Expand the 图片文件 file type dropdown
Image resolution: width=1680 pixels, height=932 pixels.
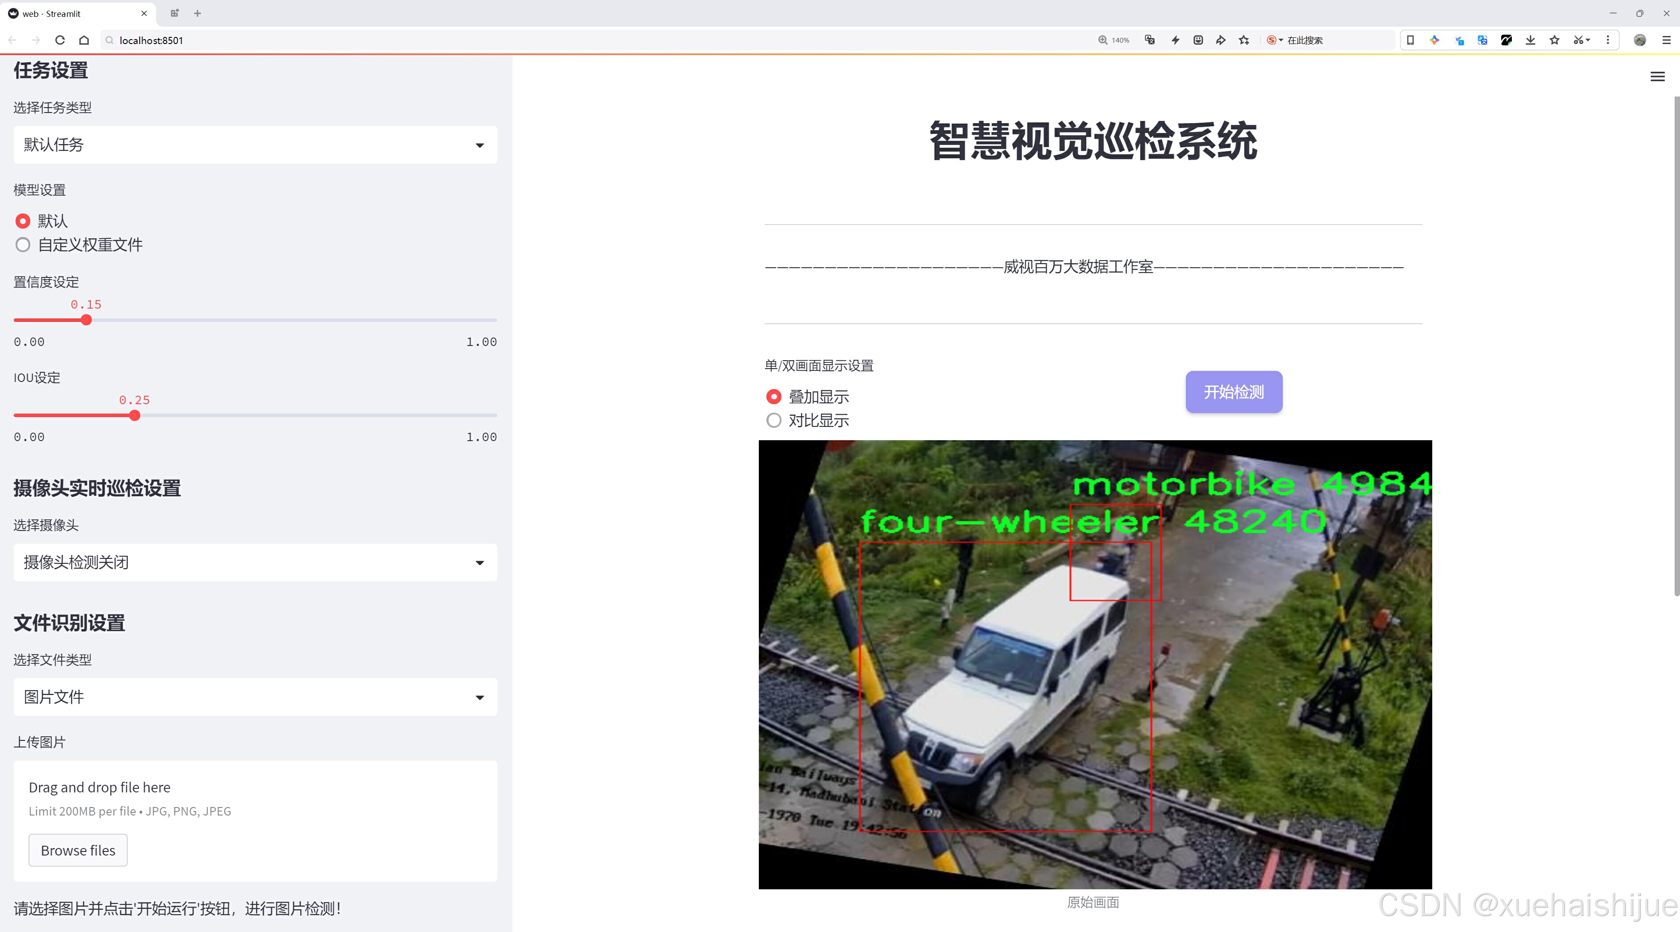255,697
